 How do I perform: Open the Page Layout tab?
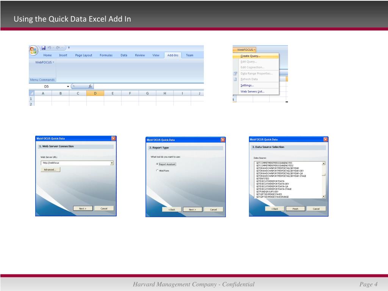pos(84,55)
